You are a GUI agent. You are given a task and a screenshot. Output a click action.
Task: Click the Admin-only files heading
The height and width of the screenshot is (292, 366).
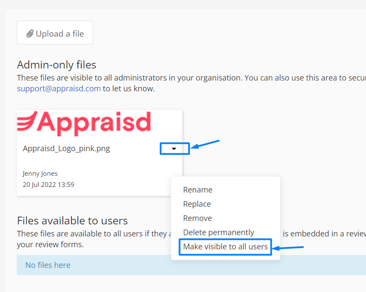coord(56,65)
